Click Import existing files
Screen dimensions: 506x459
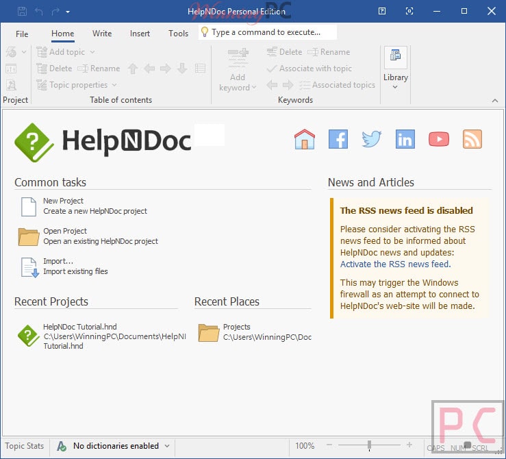[64, 266]
